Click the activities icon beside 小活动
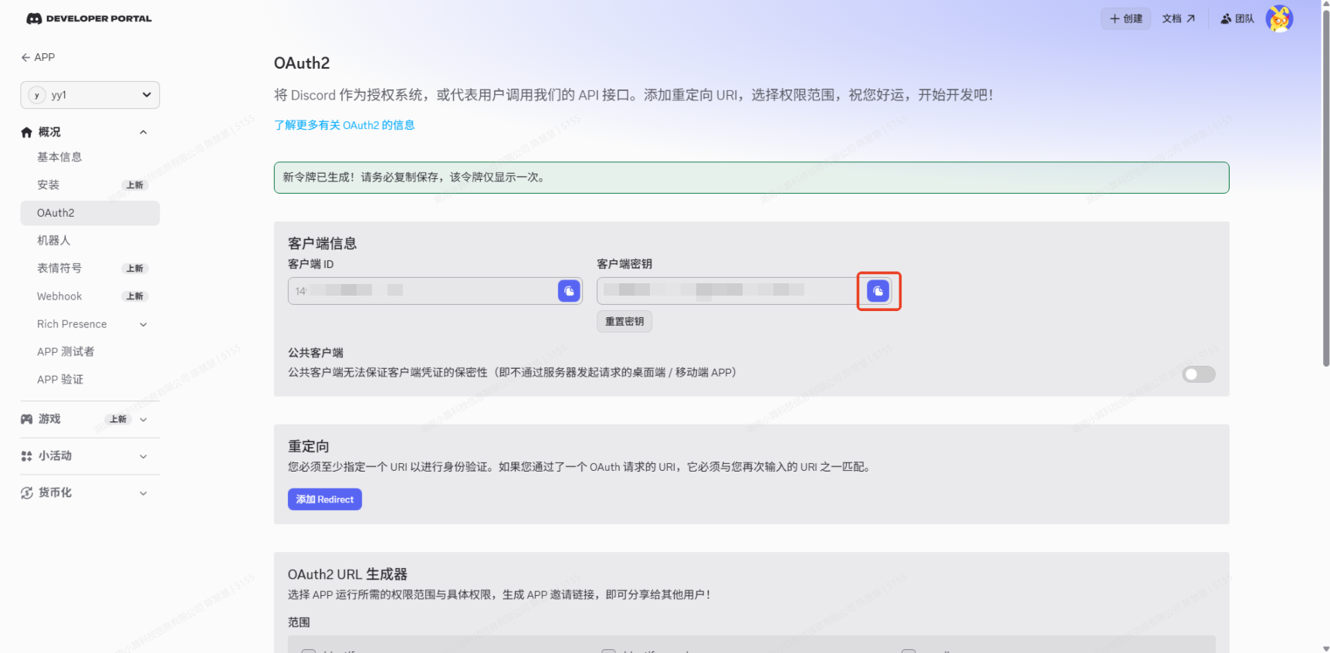The width and height of the screenshot is (1330, 653). [x=27, y=456]
